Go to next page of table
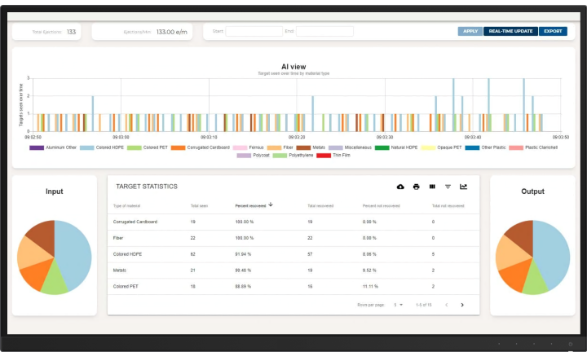Image resolution: width=587 pixels, height=352 pixels. (x=462, y=305)
